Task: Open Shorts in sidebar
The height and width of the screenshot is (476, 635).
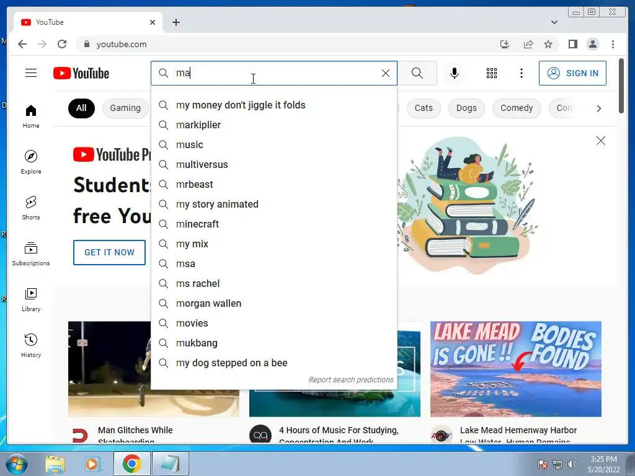Action: pyautogui.click(x=31, y=208)
